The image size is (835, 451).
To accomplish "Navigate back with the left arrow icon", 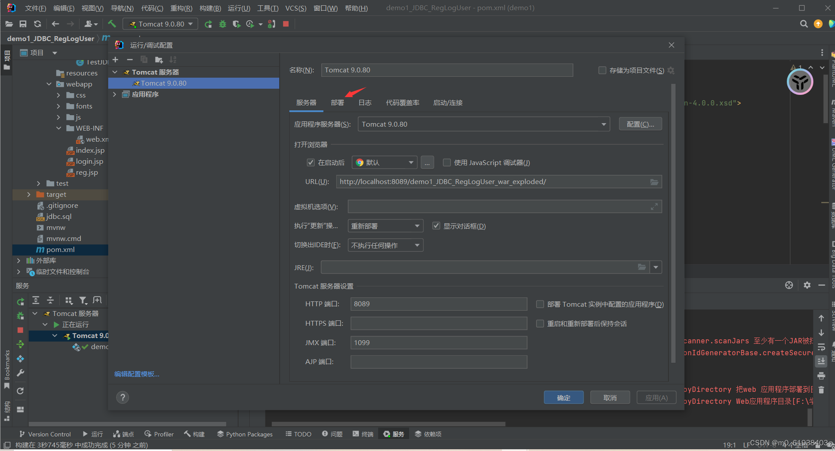I will 55,24.
